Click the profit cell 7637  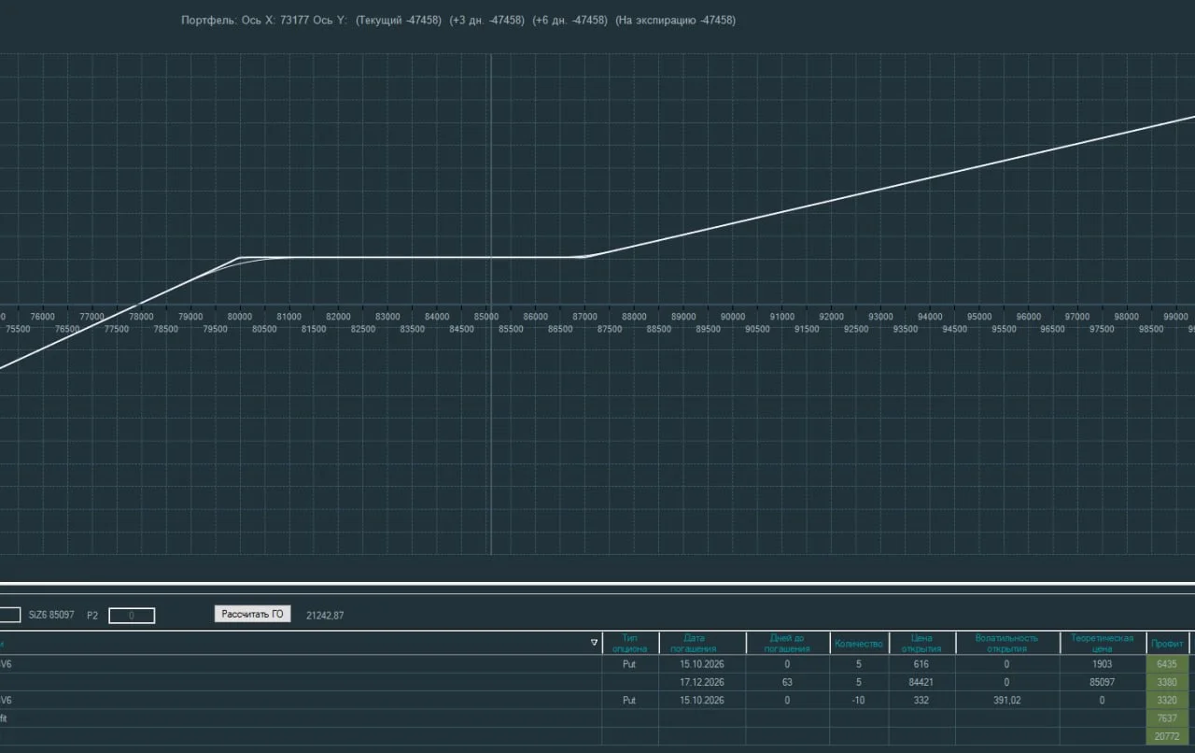click(x=1167, y=718)
